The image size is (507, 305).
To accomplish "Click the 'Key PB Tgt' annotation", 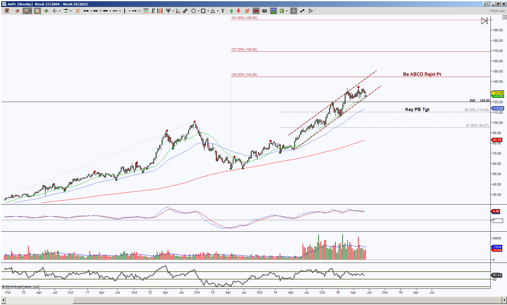I will click(417, 109).
